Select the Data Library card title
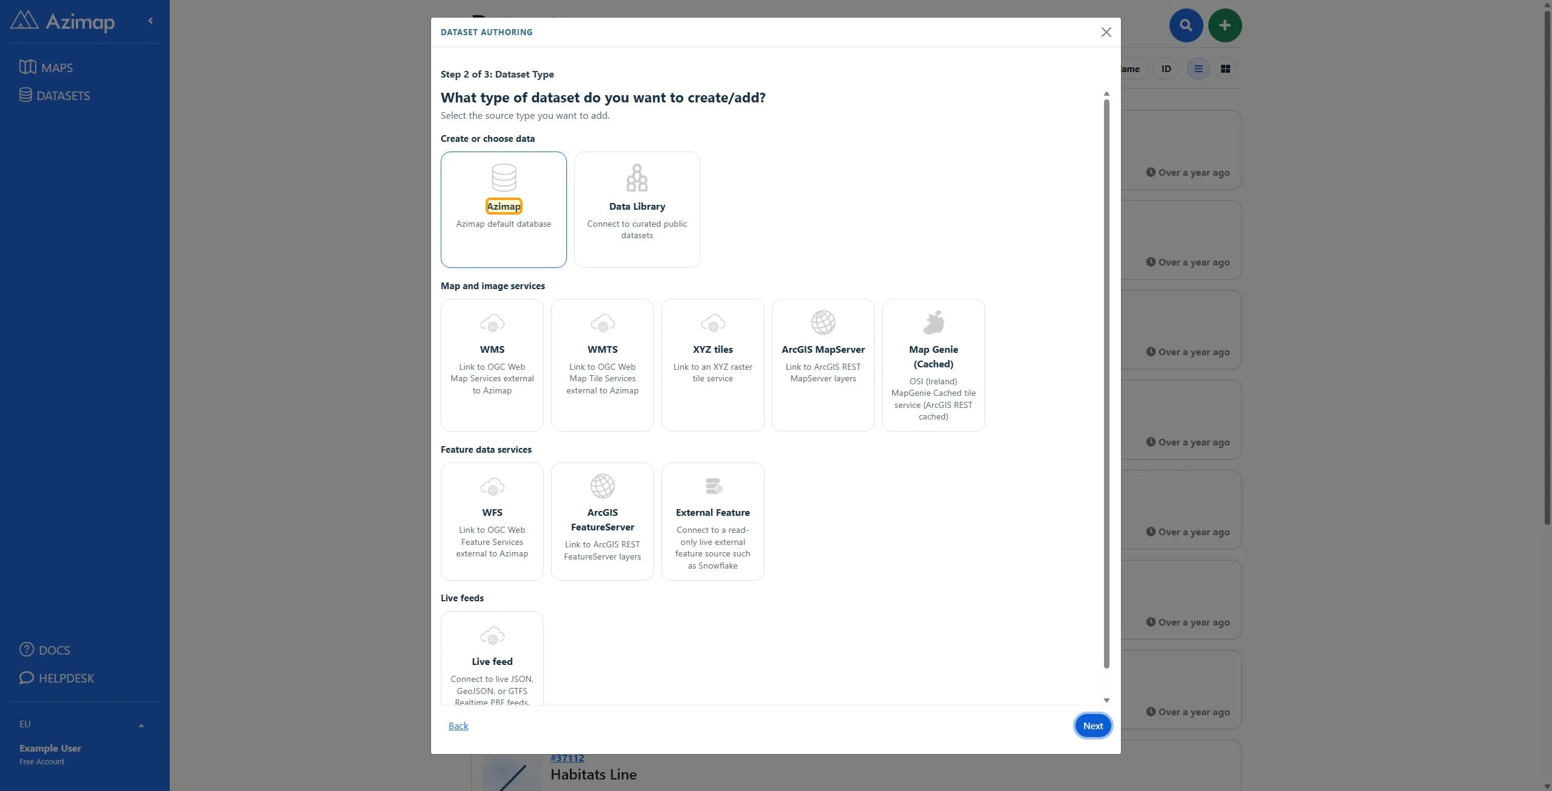 coord(637,207)
